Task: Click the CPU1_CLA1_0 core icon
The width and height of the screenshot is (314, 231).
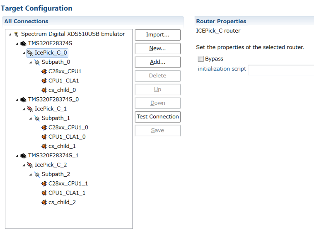Action: pos(44,137)
